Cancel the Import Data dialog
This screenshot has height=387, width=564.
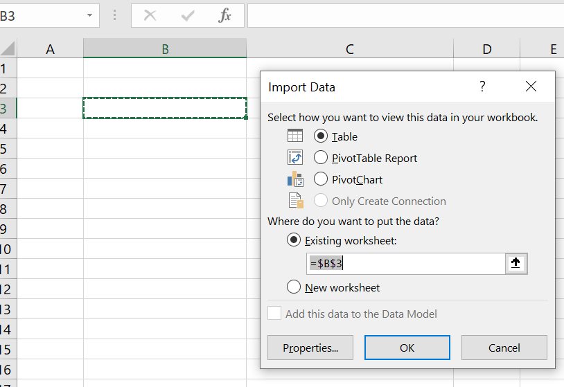[x=504, y=348]
